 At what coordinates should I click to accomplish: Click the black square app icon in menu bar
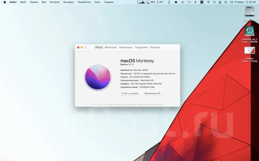point(202,2)
